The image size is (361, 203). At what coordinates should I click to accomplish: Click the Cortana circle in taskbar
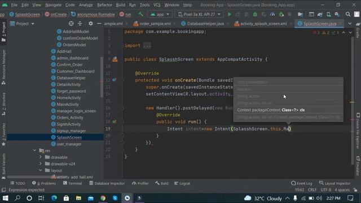point(29,198)
